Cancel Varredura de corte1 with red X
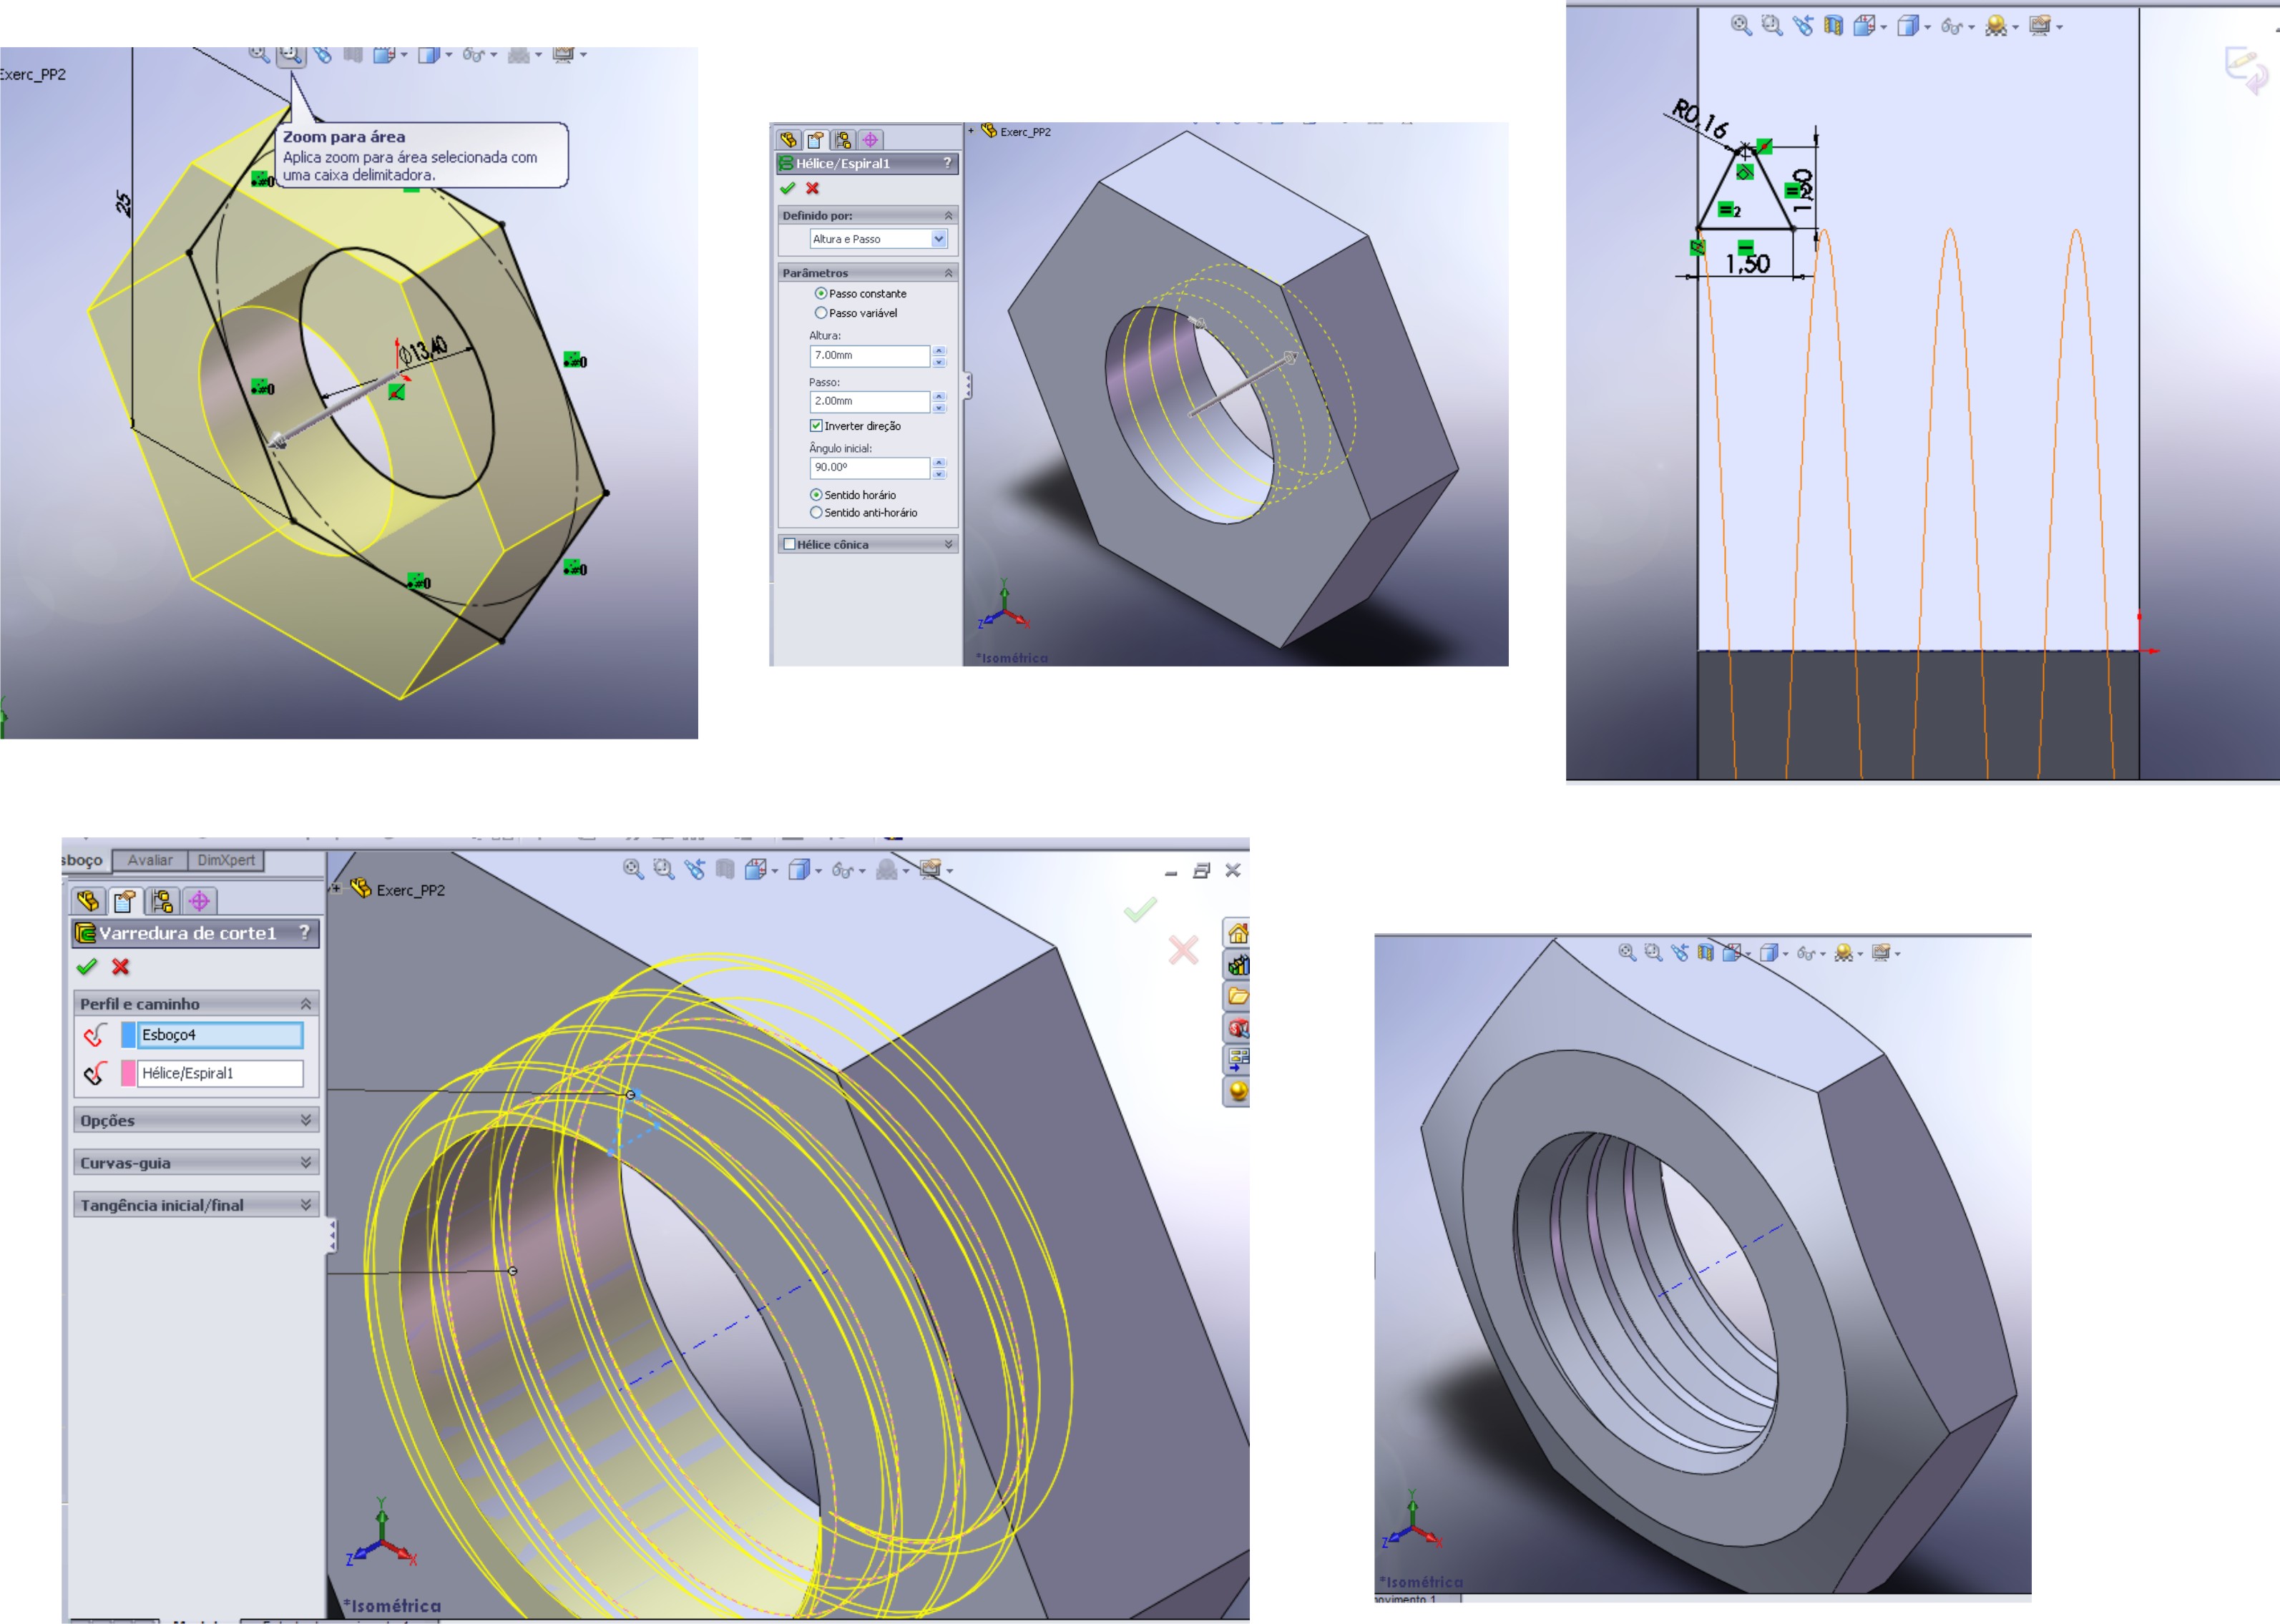Viewport: 2280px width, 1624px height. point(121,967)
